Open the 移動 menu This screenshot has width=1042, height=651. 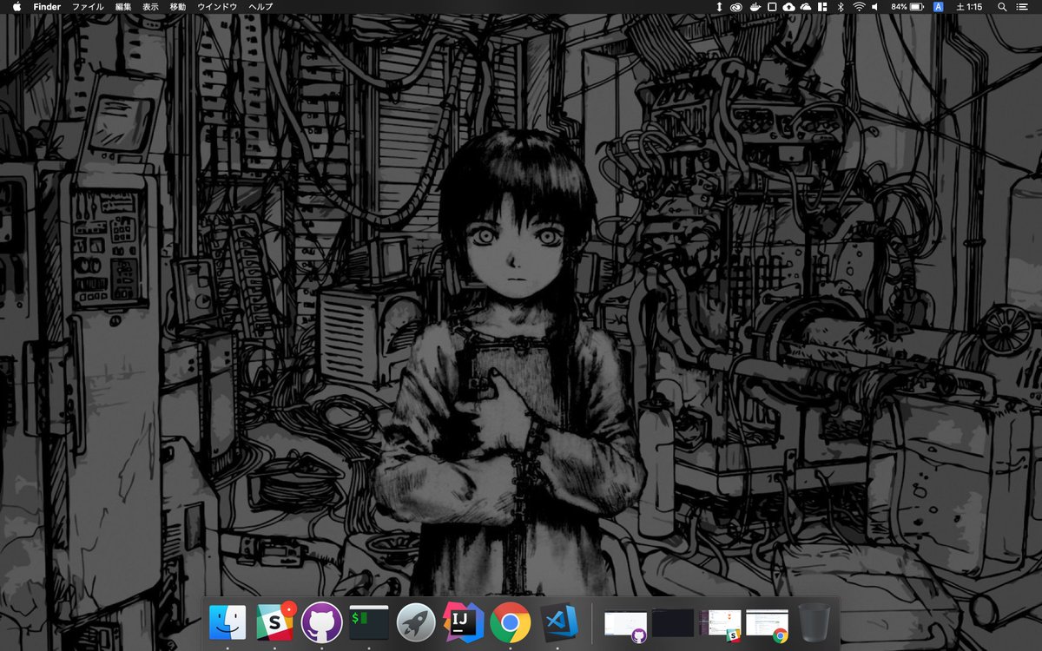(x=178, y=7)
